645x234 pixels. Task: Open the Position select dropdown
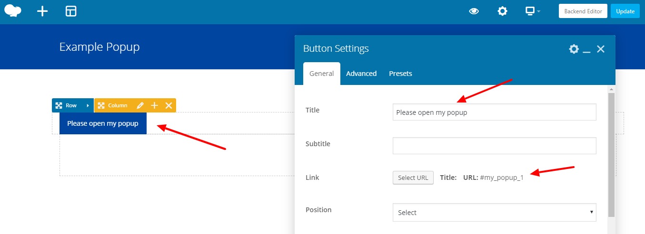click(494, 212)
